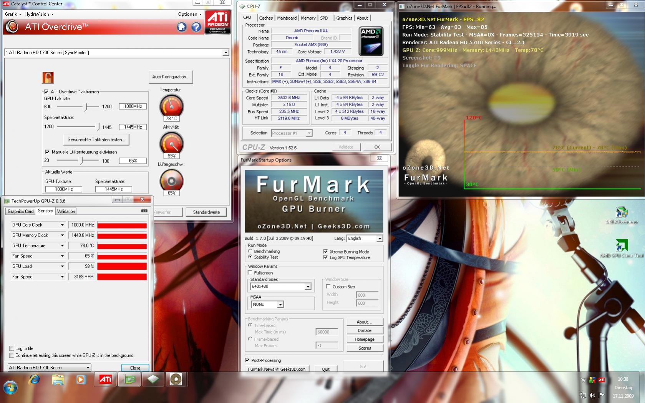645x403 pixels.
Task: Expand GPU Temperature sensor dropdown
Action: click(62, 245)
